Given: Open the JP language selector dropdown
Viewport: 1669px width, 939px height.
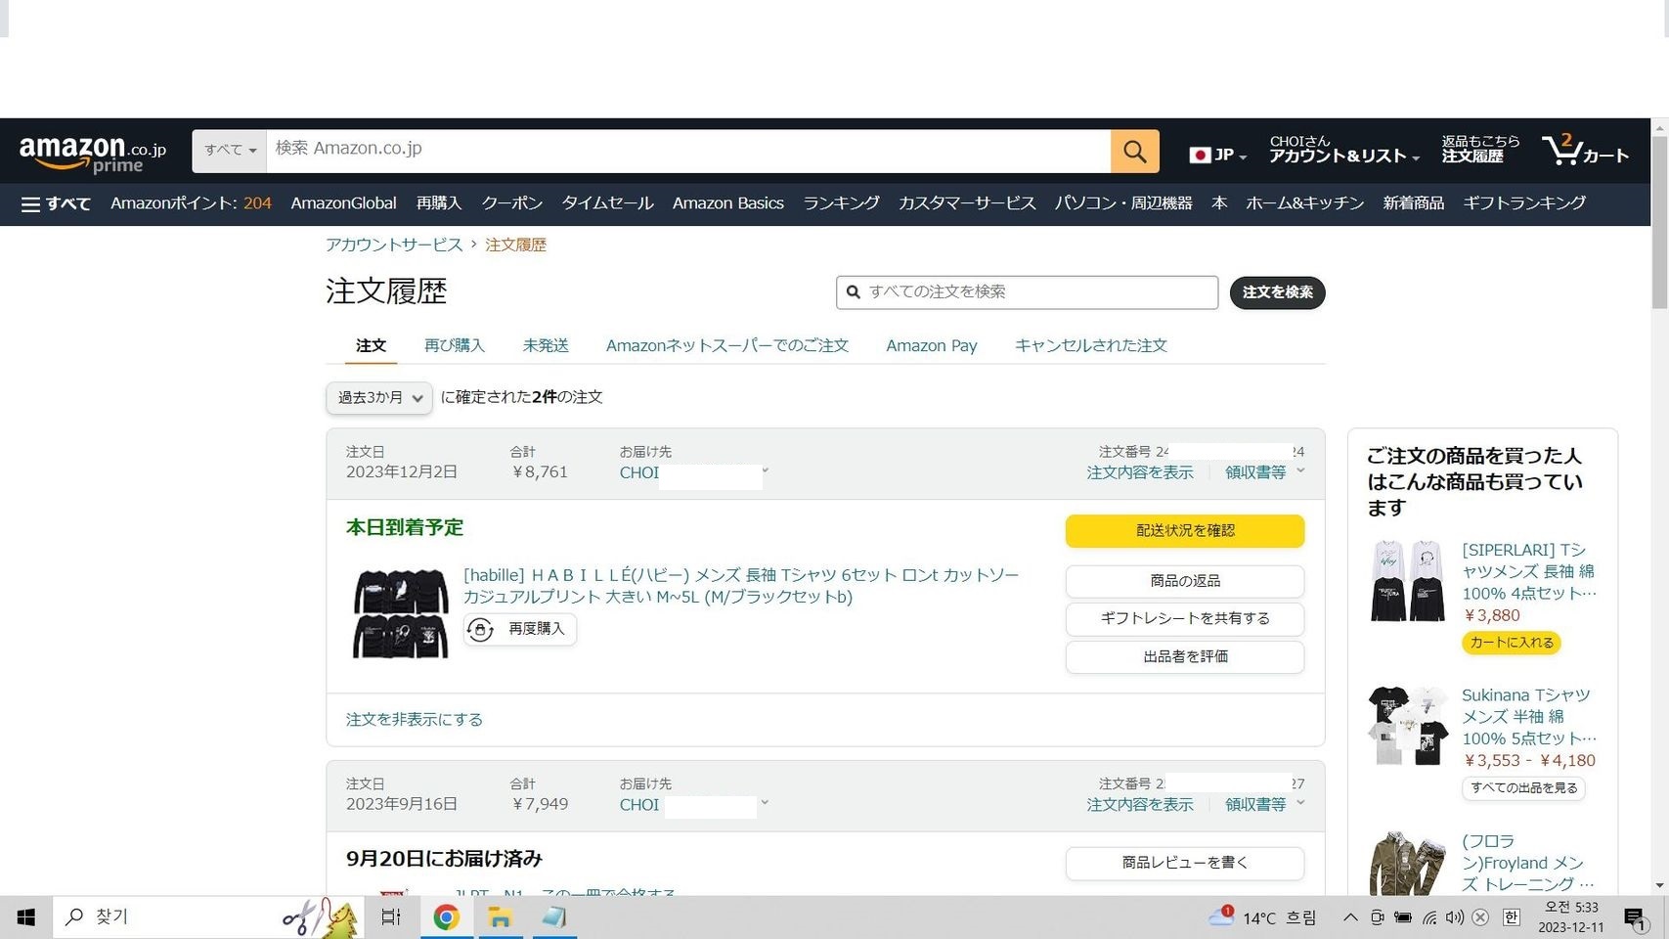Looking at the screenshot, I should pos(1217,156).
